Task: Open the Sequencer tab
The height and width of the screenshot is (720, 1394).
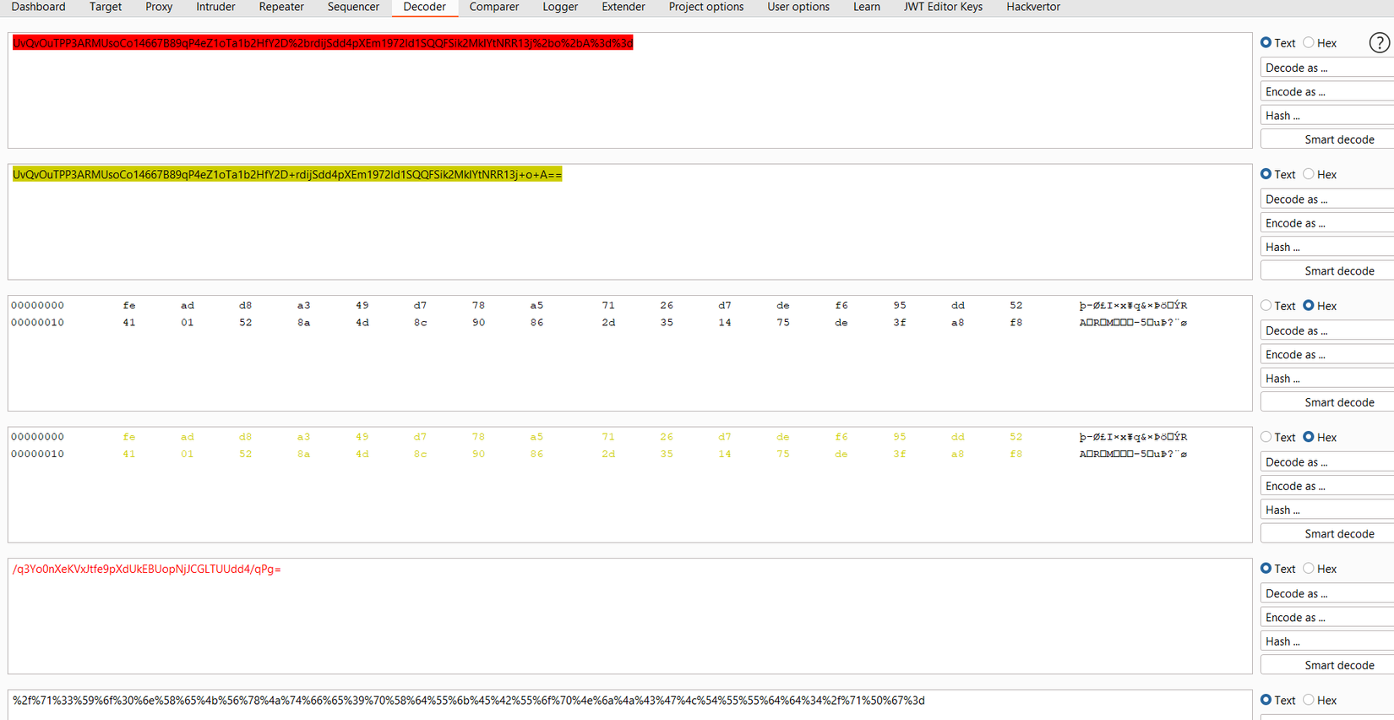Action: 353,7
